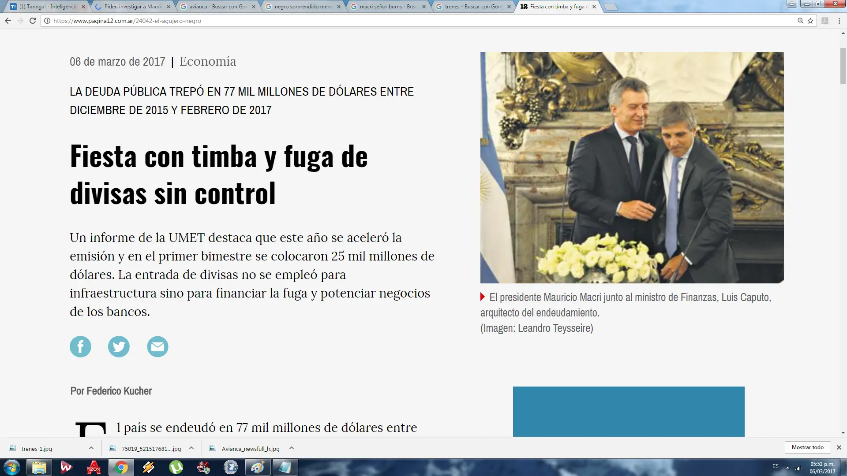This screenshot has height=476, width=847.
Task: Share the article via email
Action: [x=157, y=346]
